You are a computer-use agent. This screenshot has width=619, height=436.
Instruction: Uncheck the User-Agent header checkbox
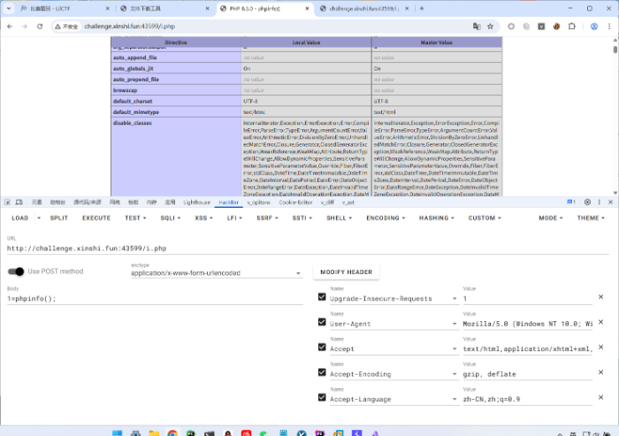click(x=322, y=323)
